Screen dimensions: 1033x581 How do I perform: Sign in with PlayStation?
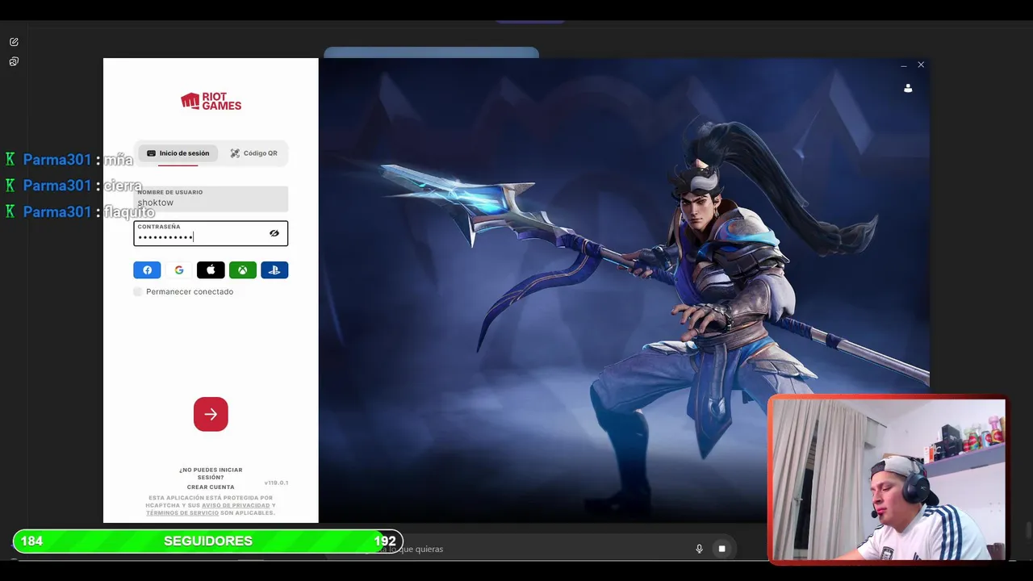pos(274,270)
